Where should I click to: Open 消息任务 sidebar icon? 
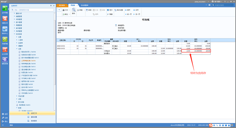pyautogui.click(x=5, y=20)
